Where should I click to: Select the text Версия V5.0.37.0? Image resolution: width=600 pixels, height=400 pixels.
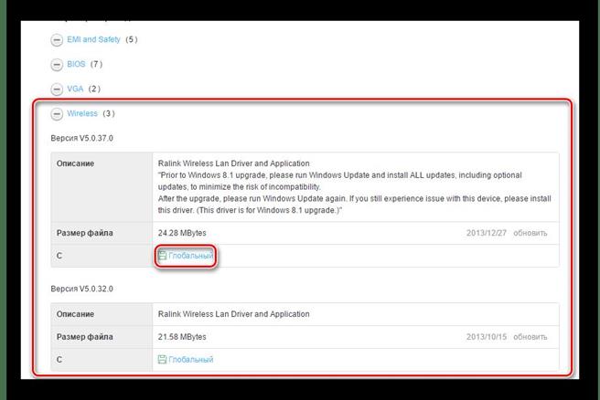pyautogui.click(x=82, y=138)
